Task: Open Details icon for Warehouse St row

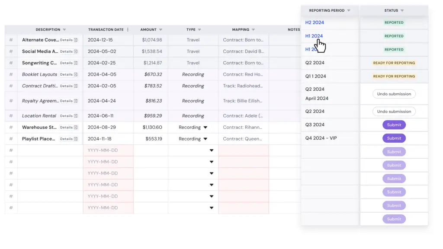Action: coord(76,128)
